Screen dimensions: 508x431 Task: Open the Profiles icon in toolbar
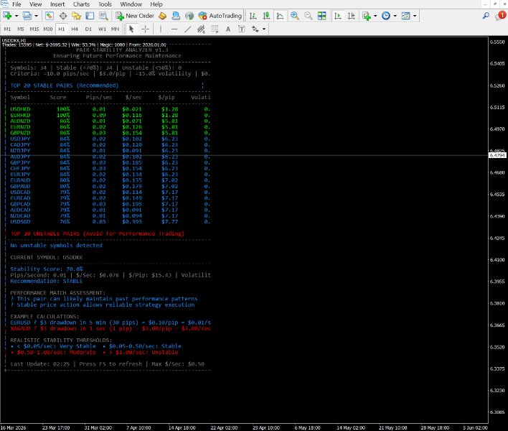coord(27,16)
